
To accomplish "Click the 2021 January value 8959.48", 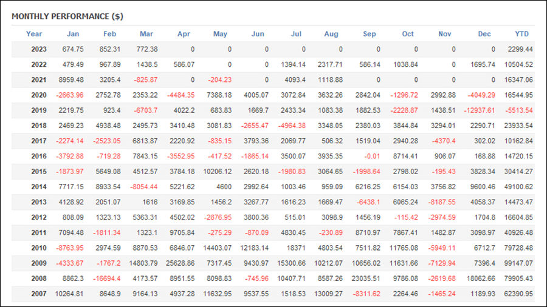I will click(x=71, y=79).
